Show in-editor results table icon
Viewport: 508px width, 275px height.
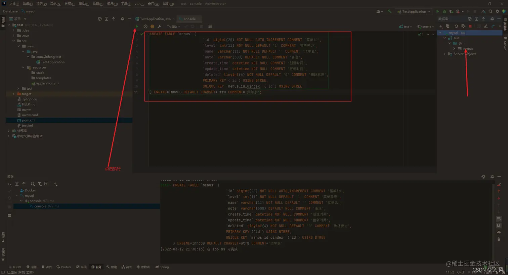[210, 27]
